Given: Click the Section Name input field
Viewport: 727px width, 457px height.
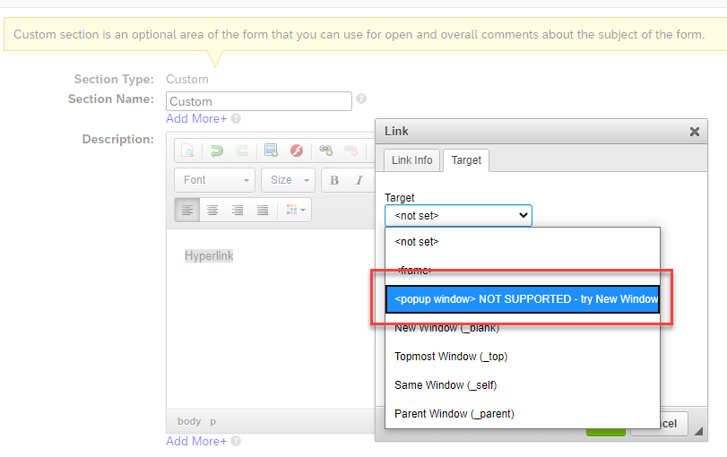Looking at the screenshot, I should pos(259,101).
